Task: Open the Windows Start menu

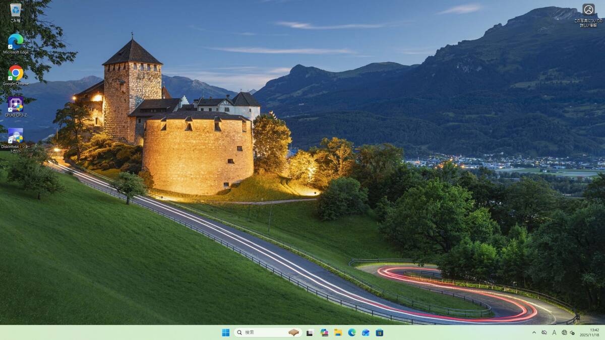Action: [x=226, y=332]
